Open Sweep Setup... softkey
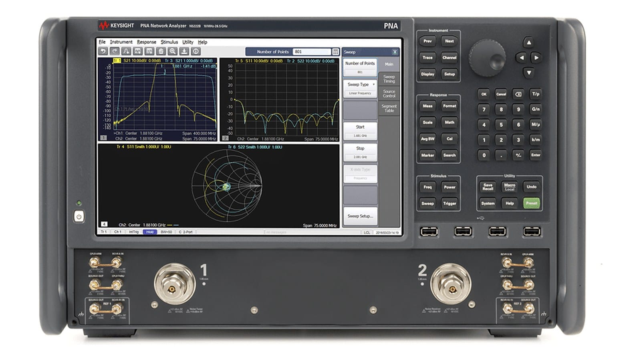 360,216
